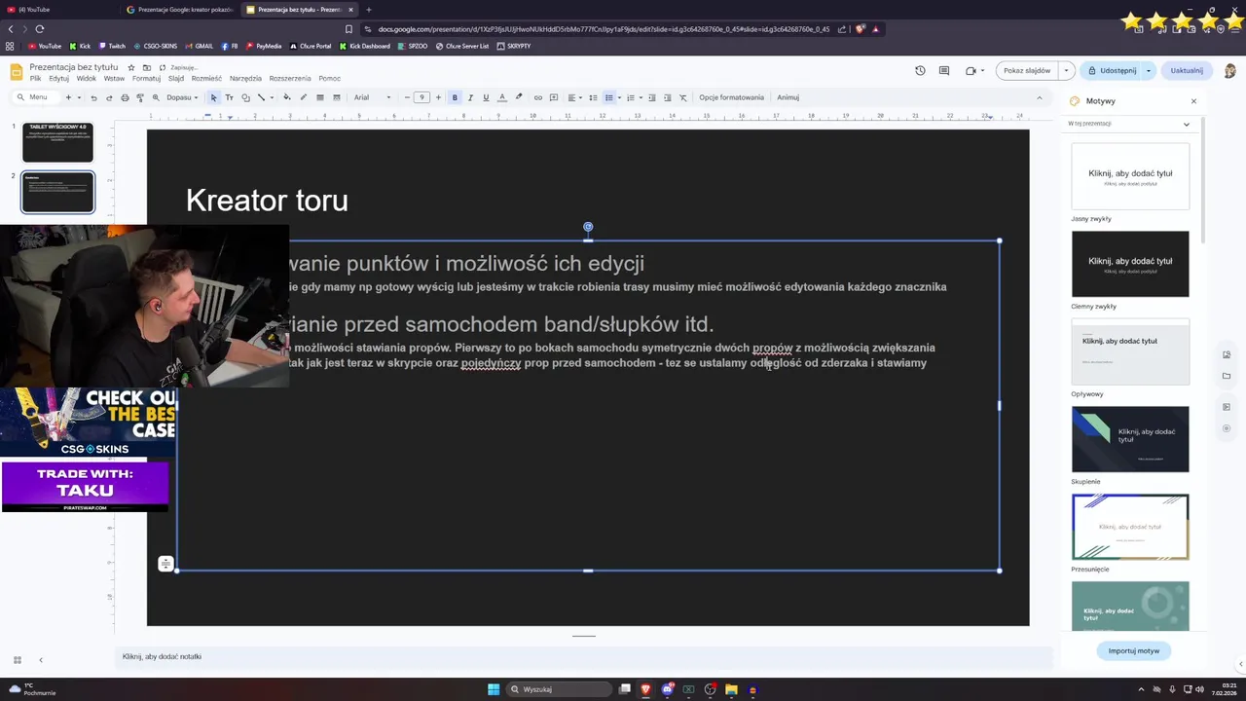
Task: Open the Arial font dropdown
Action: coord(373,97)
